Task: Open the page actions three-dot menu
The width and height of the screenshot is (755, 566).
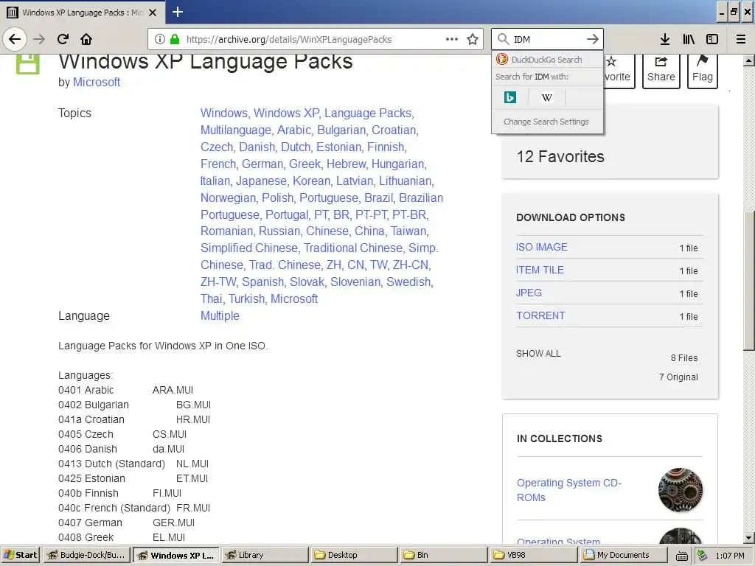Action: [452, 39]
